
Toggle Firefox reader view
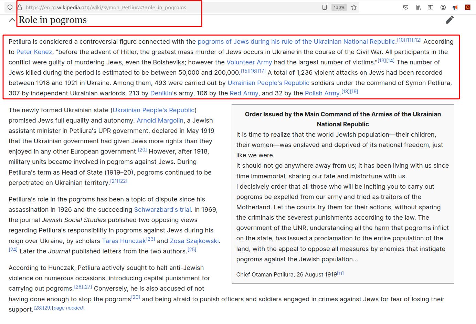pyautogui.click(x=324, y=7)
